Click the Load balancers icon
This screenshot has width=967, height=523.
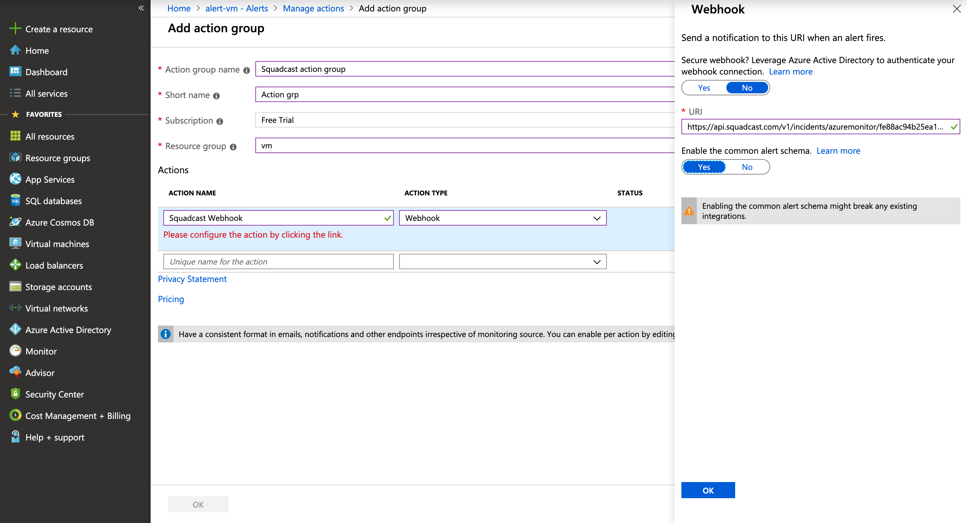pyautogui.click(x=15, y=265)
